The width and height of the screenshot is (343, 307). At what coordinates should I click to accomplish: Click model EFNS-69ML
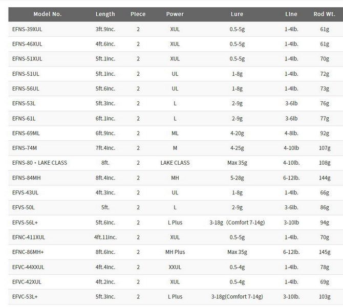click(x=26, y=134)
